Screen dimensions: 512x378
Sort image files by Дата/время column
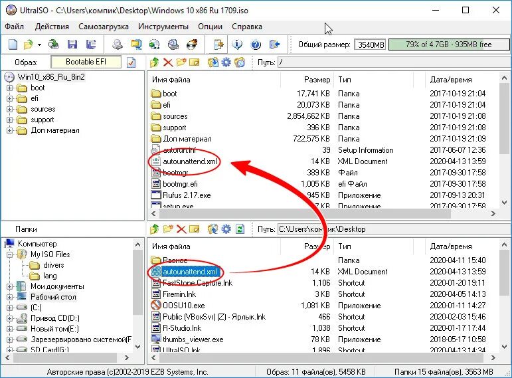pos(462,80)
